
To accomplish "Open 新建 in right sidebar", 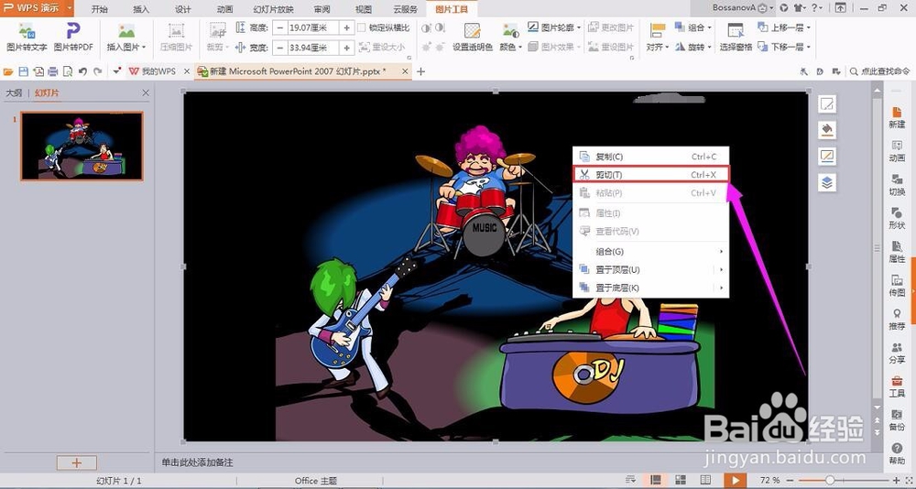I will pyautogui.click(x=897, y=117).
